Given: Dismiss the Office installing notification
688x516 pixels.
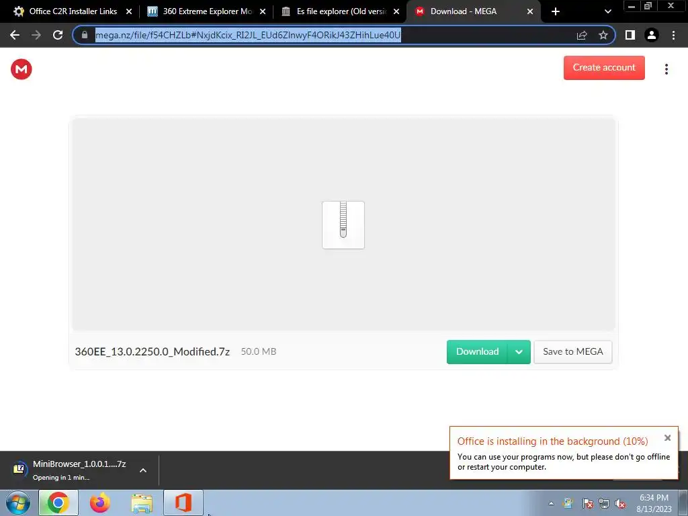Looking at the screenshot, I should pos(667,437).
